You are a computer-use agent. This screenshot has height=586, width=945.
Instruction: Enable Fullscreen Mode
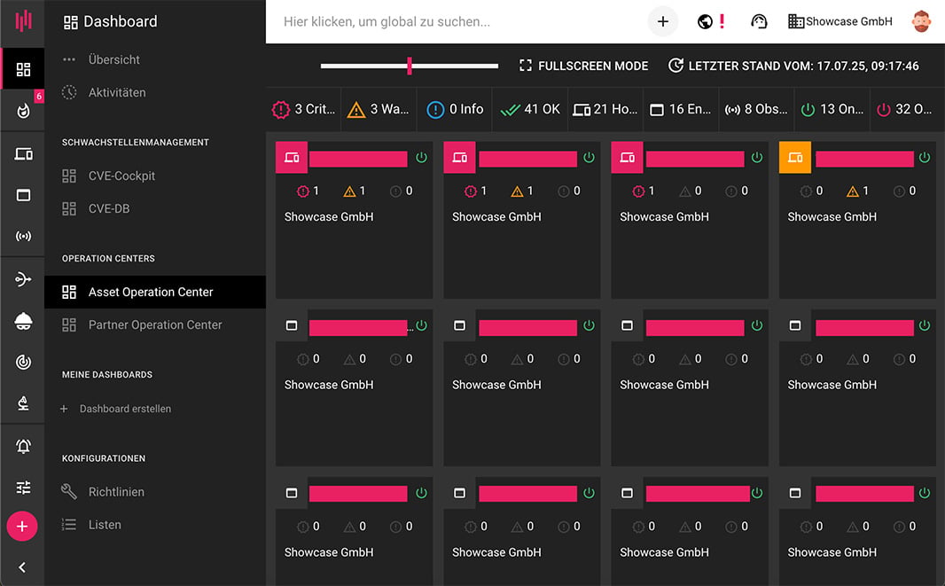pos(583,66)
